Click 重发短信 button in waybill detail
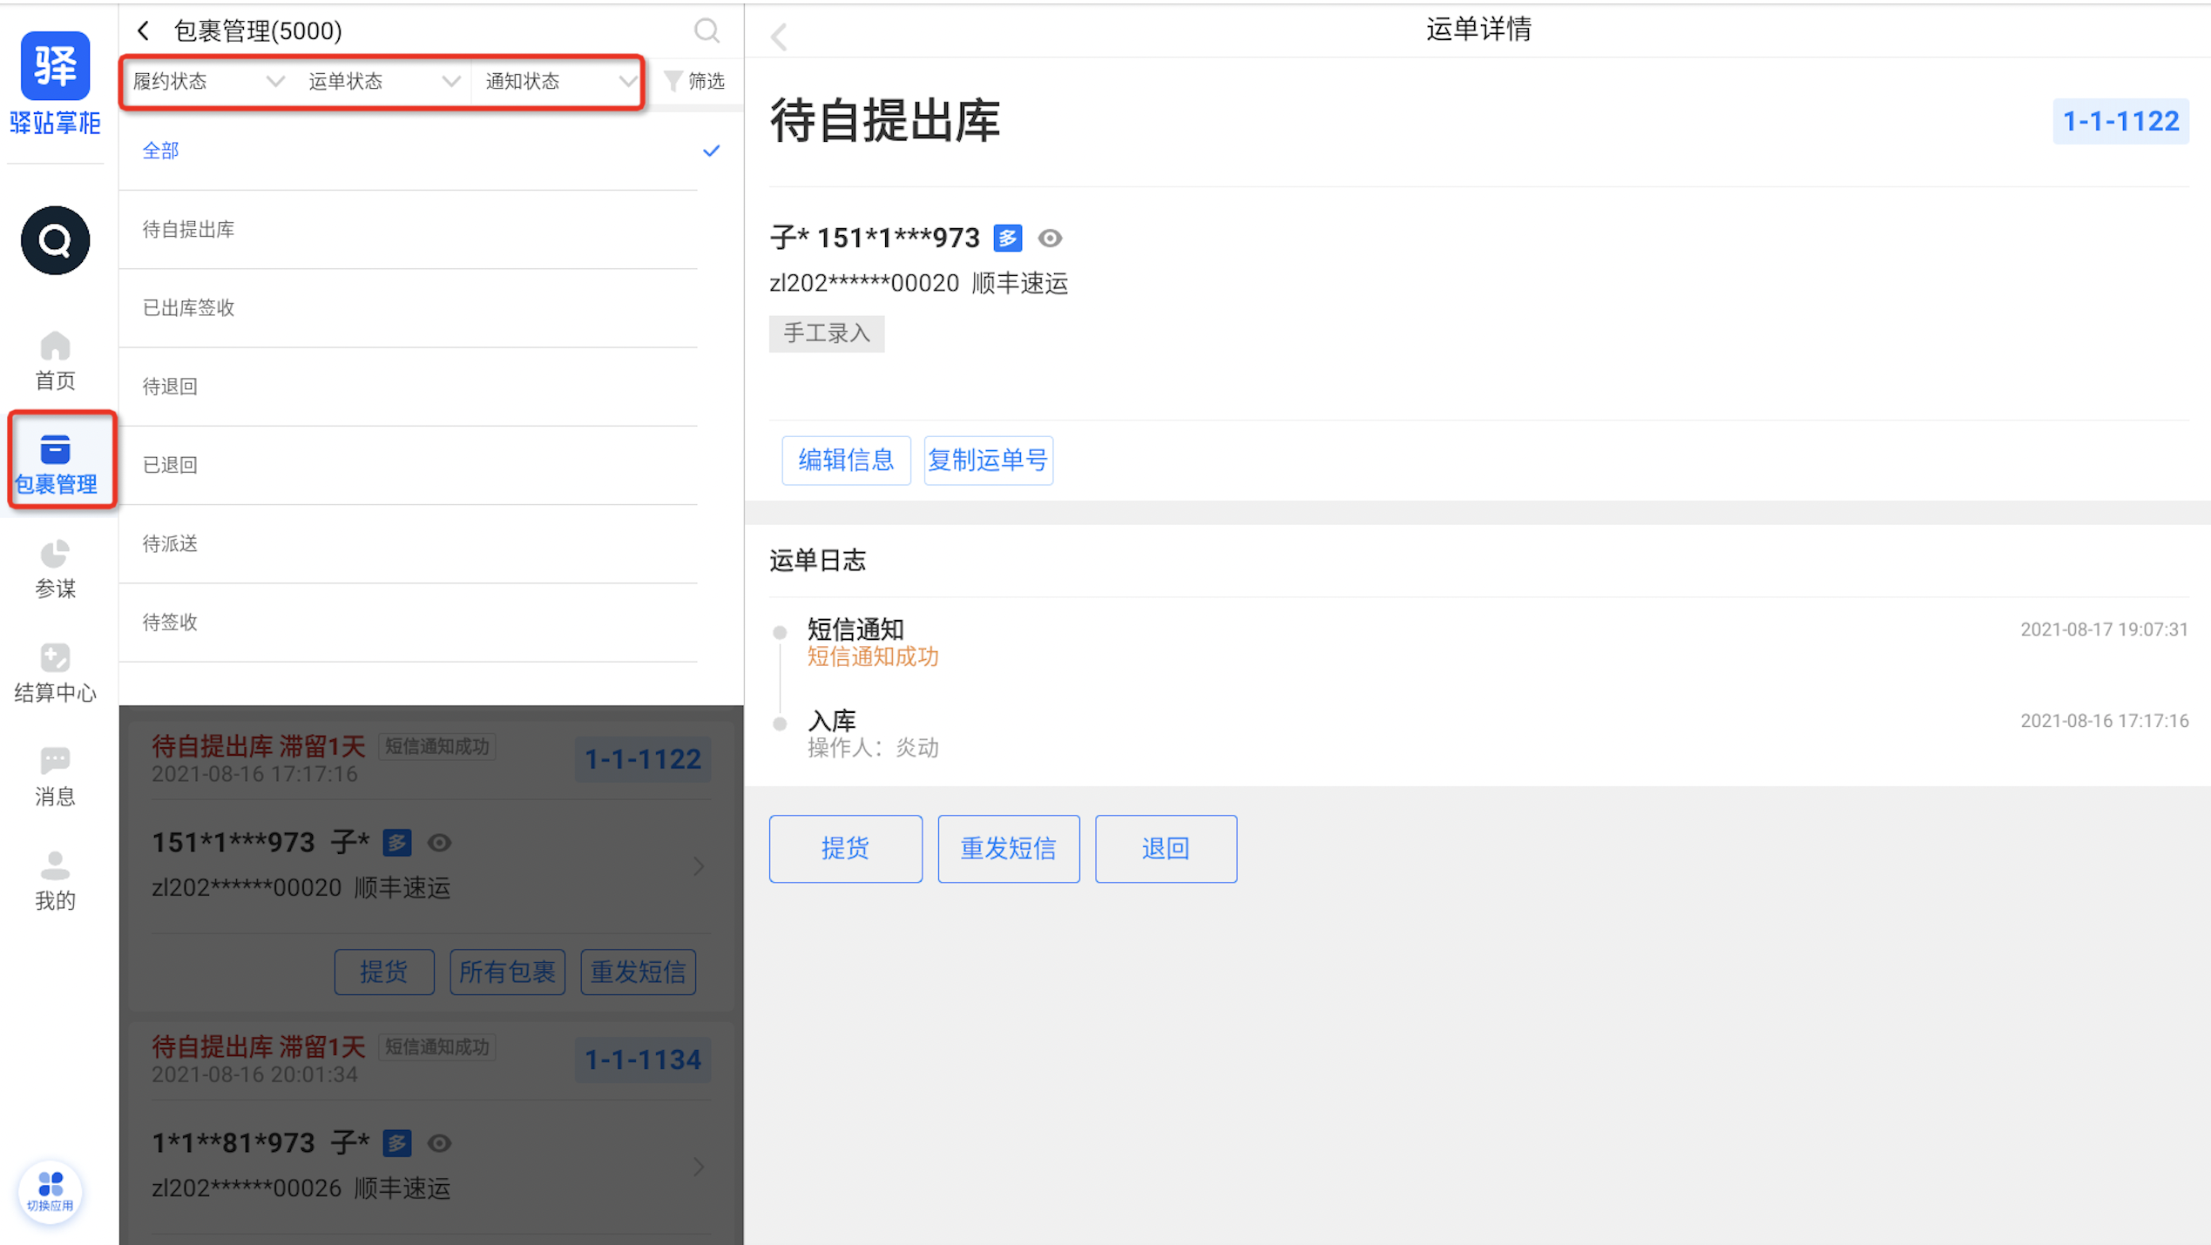 pyautogui.click(x=1008, y=848)
